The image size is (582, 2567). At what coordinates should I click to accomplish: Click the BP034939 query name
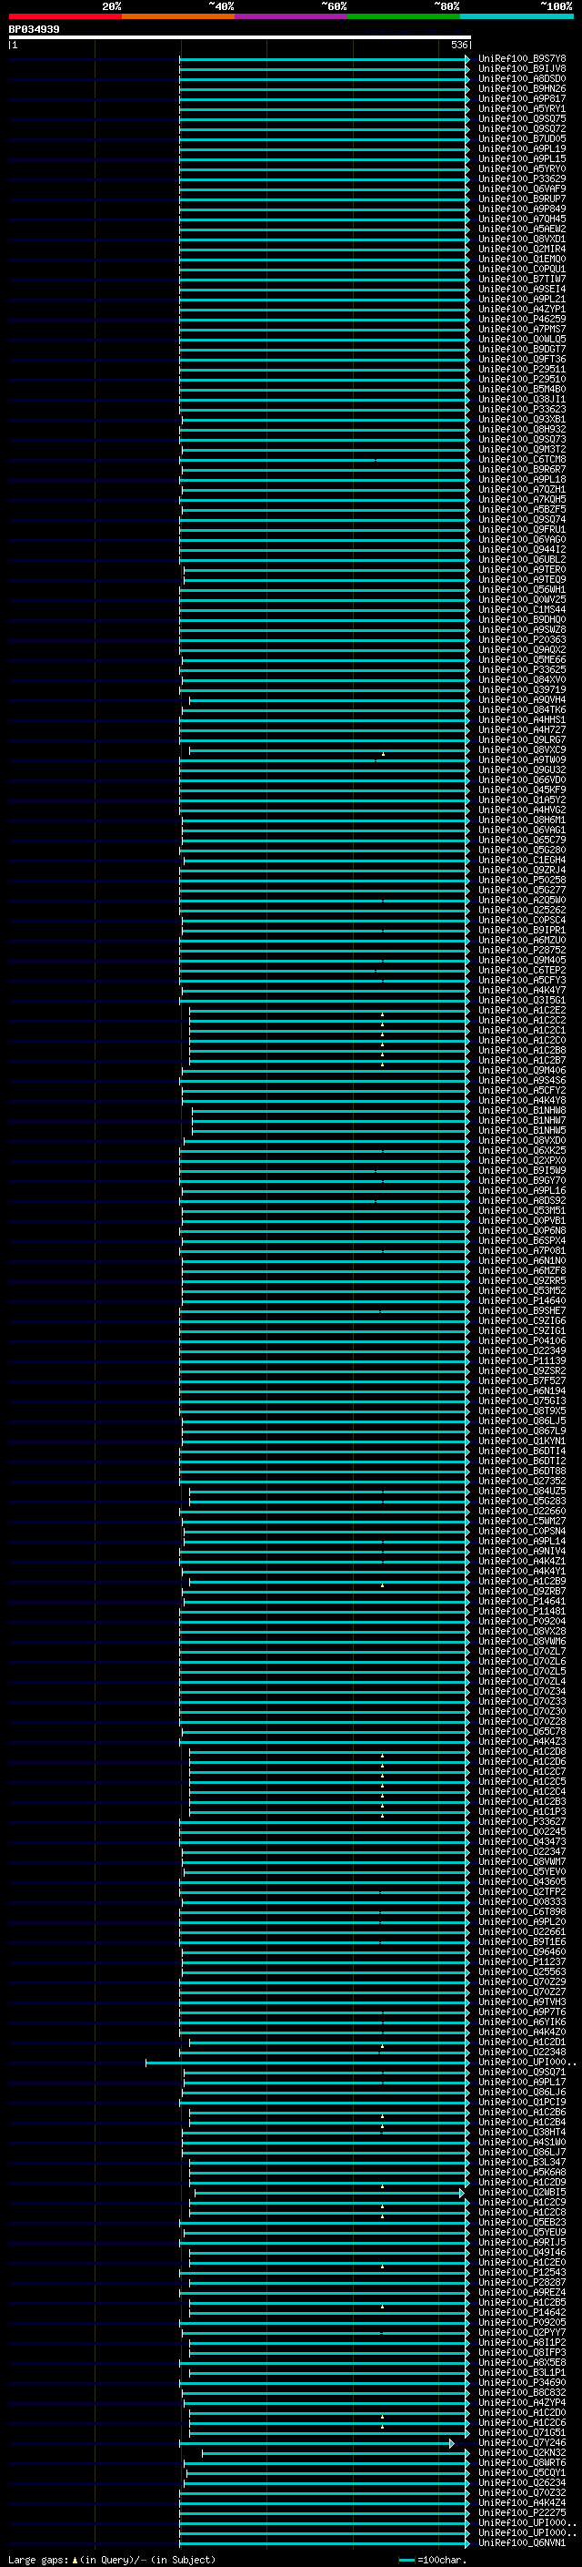34,30
